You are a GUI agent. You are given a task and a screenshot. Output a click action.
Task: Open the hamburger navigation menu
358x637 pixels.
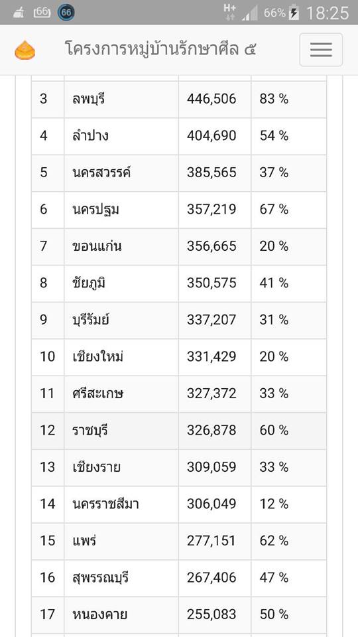point(321,50)
